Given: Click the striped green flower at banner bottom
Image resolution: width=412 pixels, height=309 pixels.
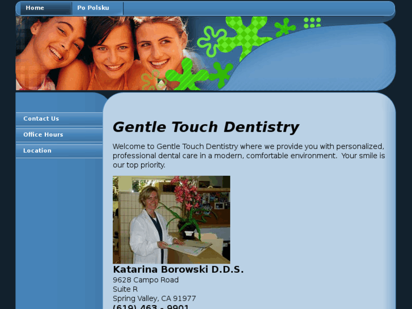Looking at the screenshot, I should pyautogui.click(x=187, y=75).
